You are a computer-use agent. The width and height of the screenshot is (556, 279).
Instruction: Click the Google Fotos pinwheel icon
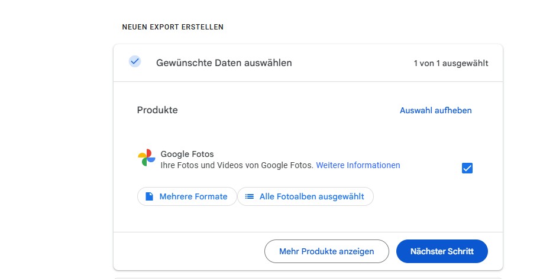point(147,157)
